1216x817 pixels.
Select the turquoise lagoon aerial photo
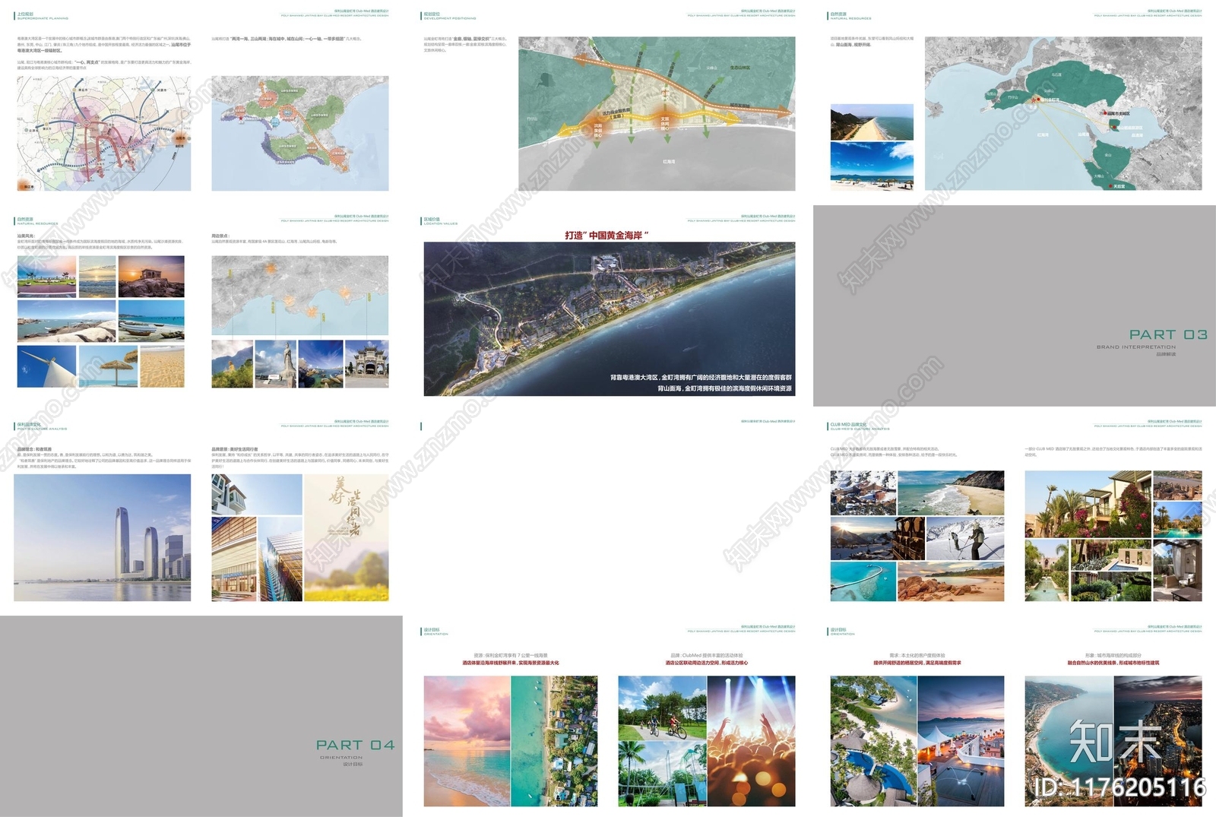(863, 582)
